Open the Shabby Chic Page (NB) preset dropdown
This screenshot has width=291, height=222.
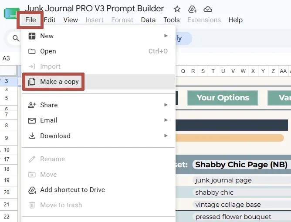tap(242, 165)
